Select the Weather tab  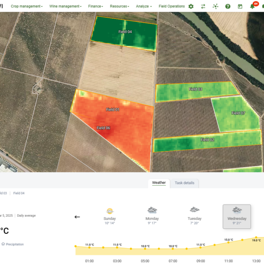pos(159,182)
